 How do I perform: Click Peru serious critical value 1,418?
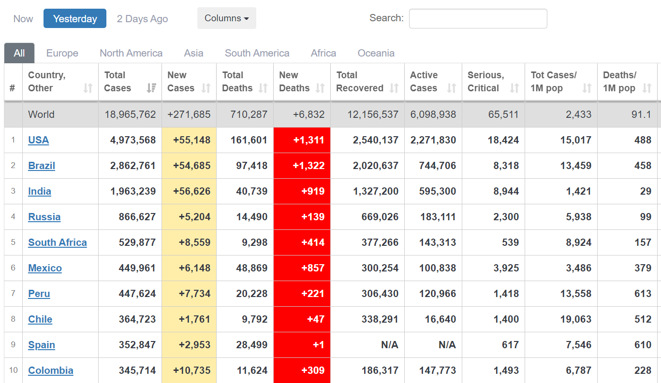pos(507,294)
